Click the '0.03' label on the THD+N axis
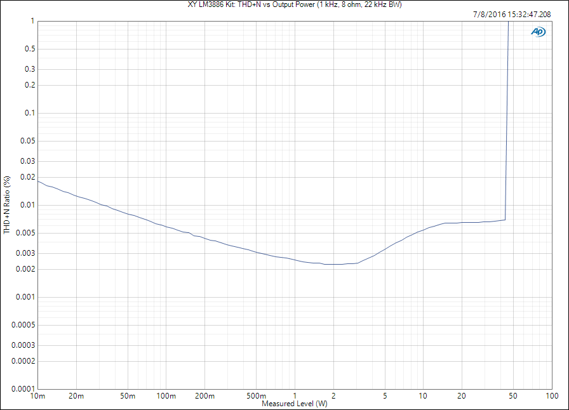This screenshot has width=569, height=410. (x=28, y=161)
